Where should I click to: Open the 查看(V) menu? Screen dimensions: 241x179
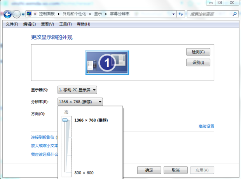click(47, 24)
